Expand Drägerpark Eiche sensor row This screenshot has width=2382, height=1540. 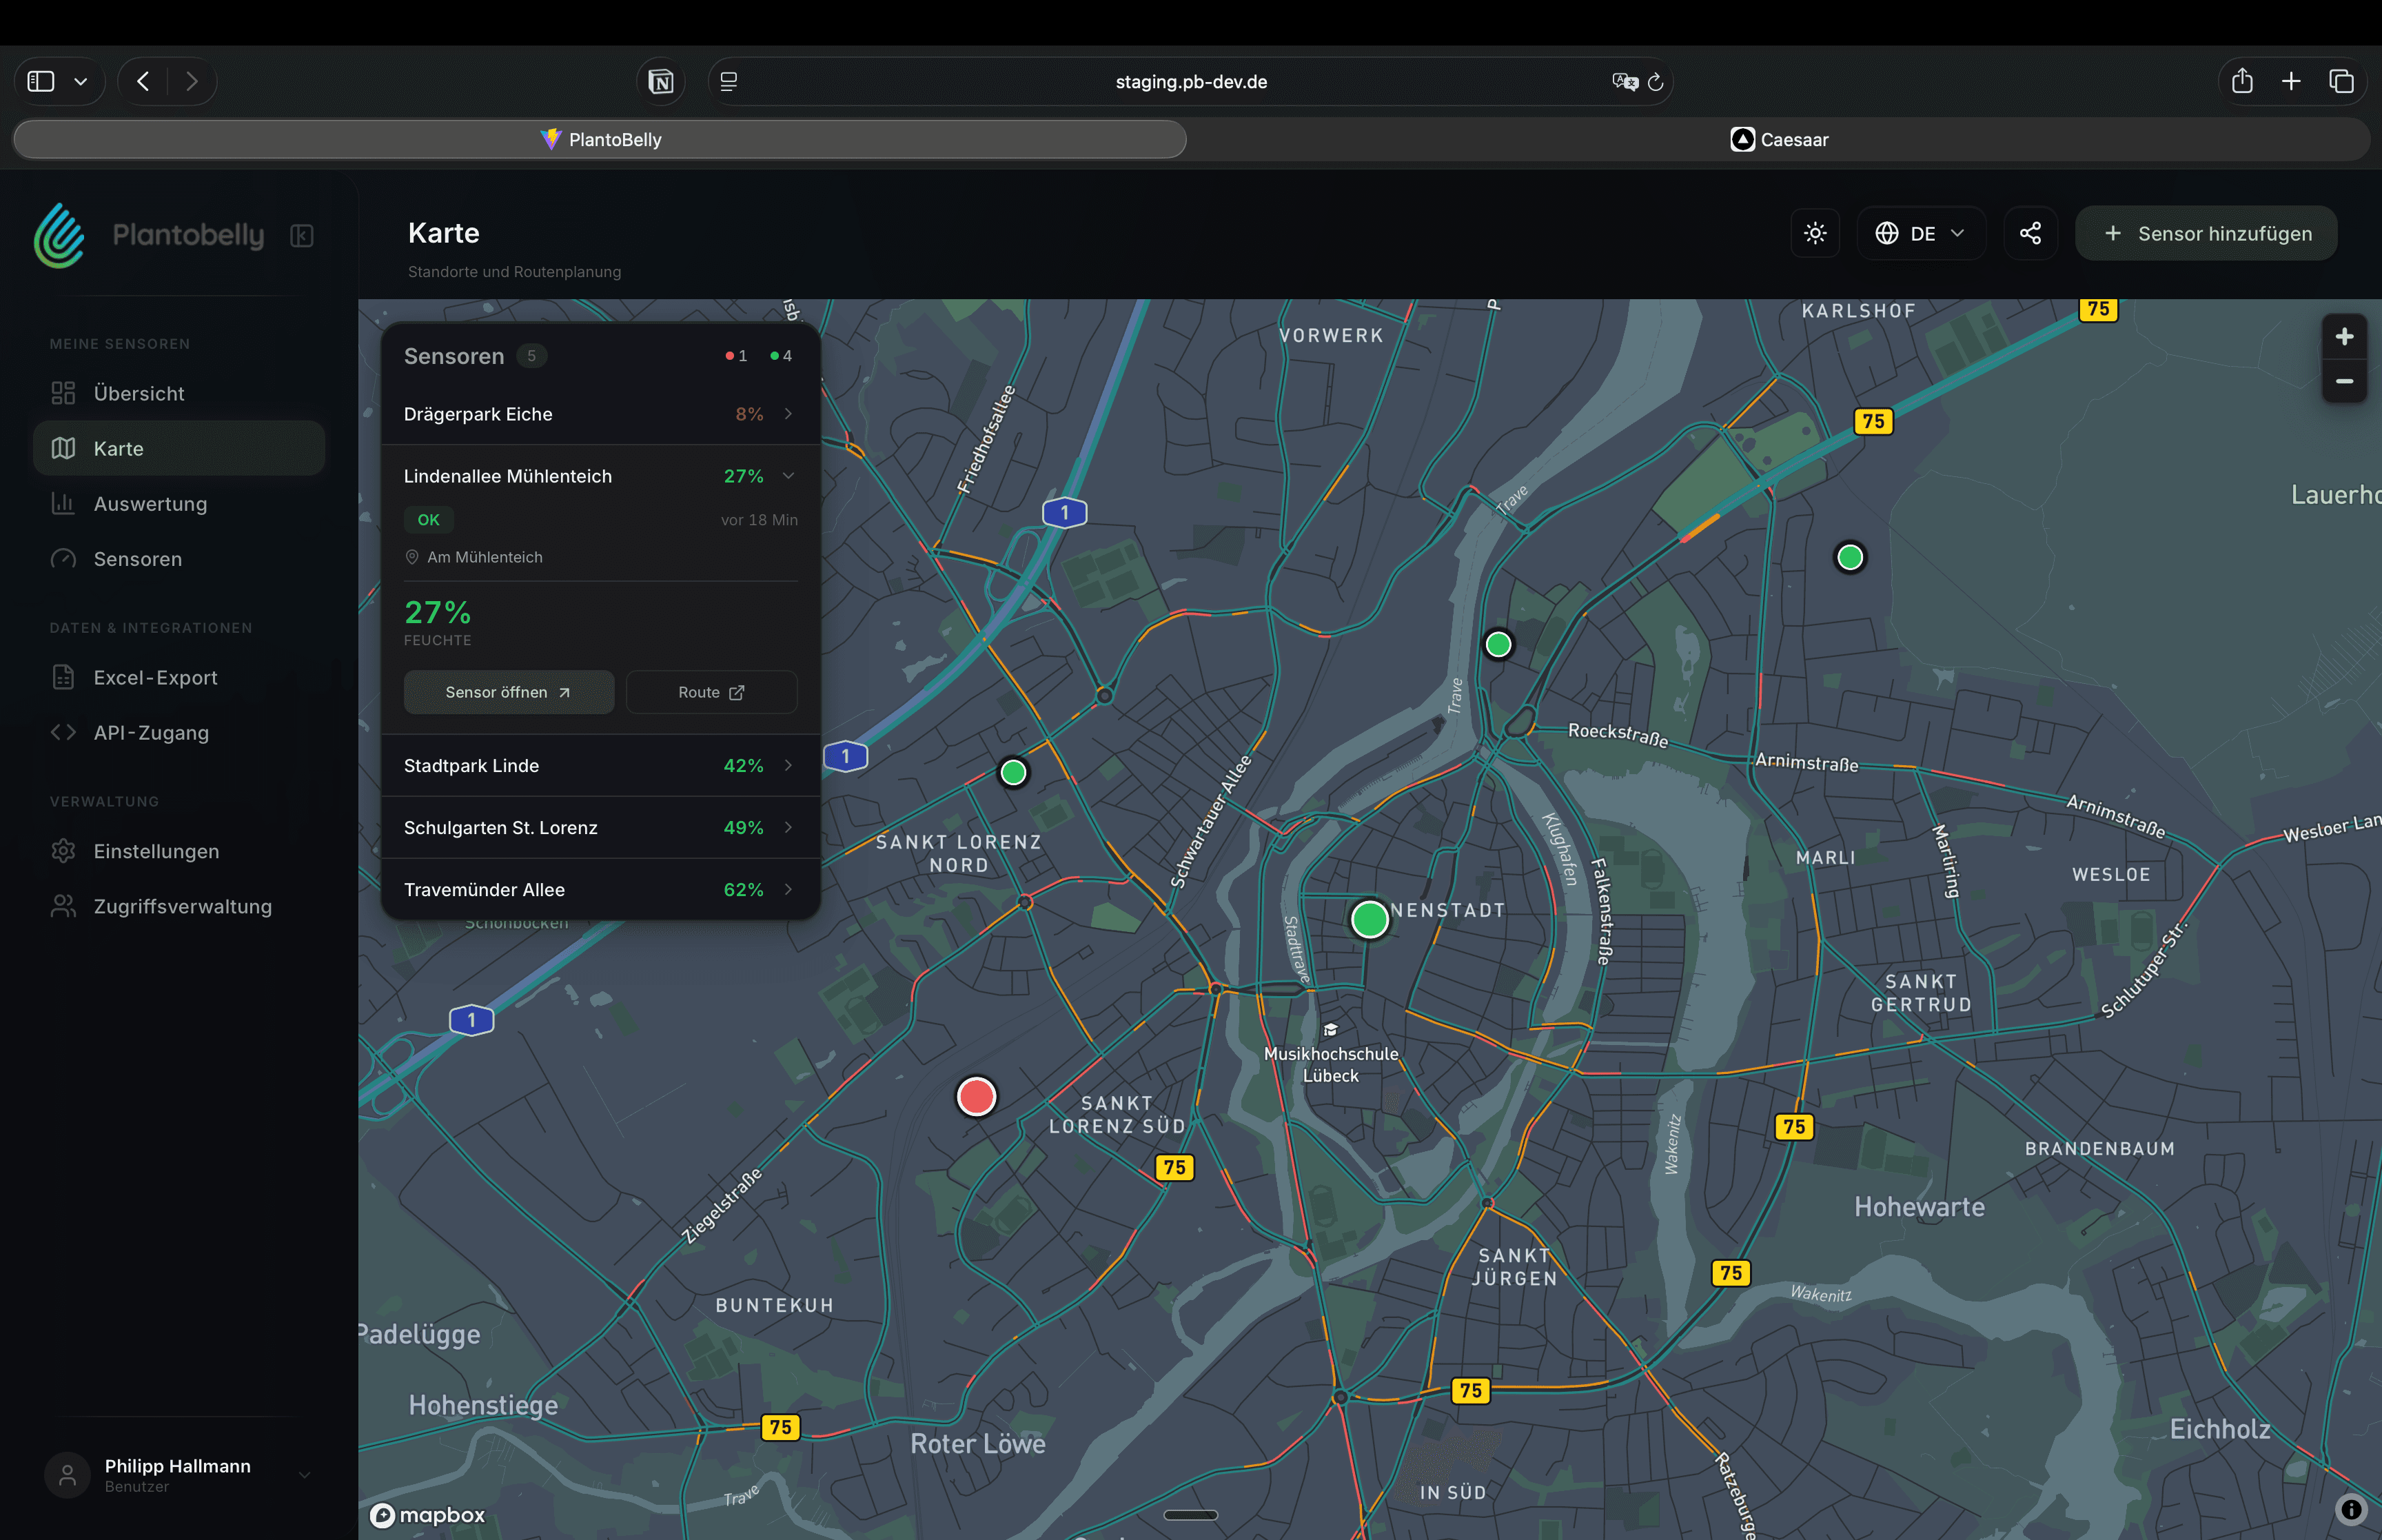[x=788, y=414]
